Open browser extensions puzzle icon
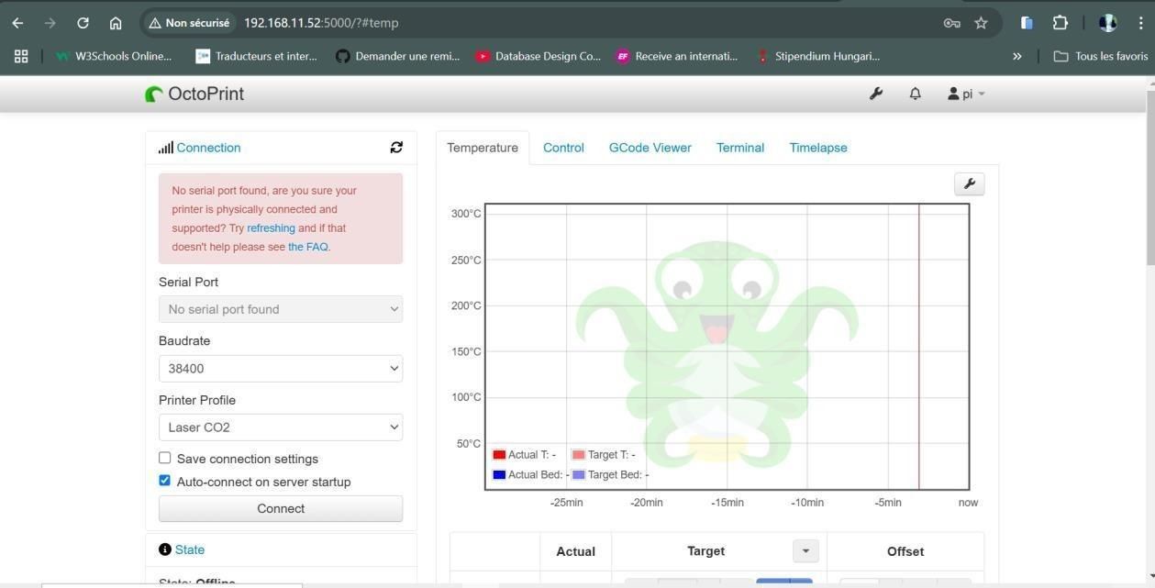This screenshot has height=588, width=1155. click(1060, 23)
